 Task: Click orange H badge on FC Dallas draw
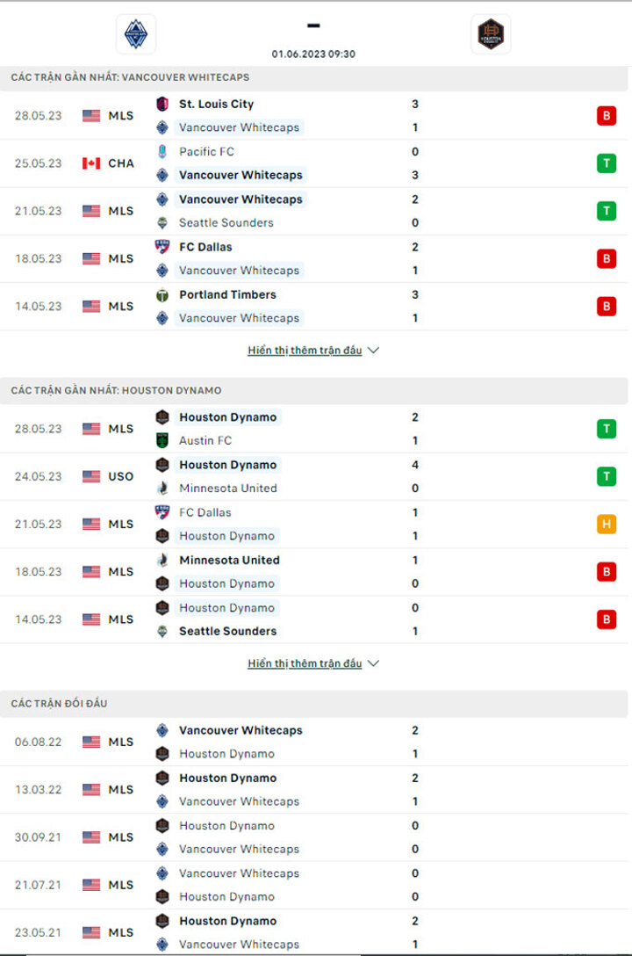coord(607,525)
